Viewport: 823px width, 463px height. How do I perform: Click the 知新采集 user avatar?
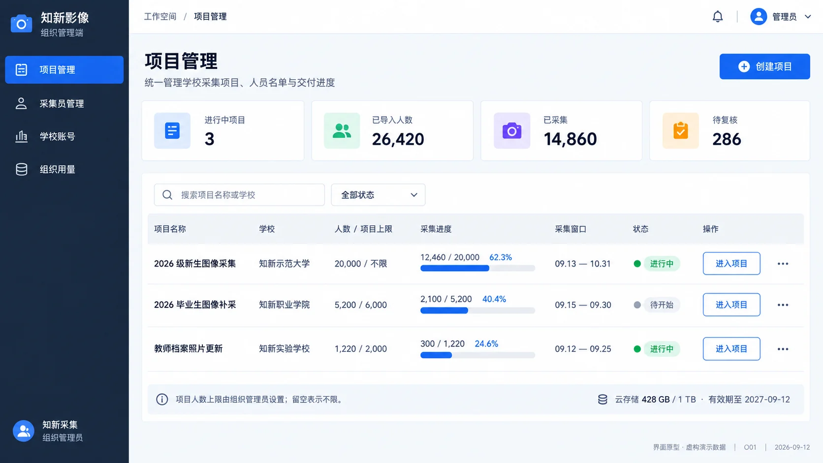[x=24, y=431]
